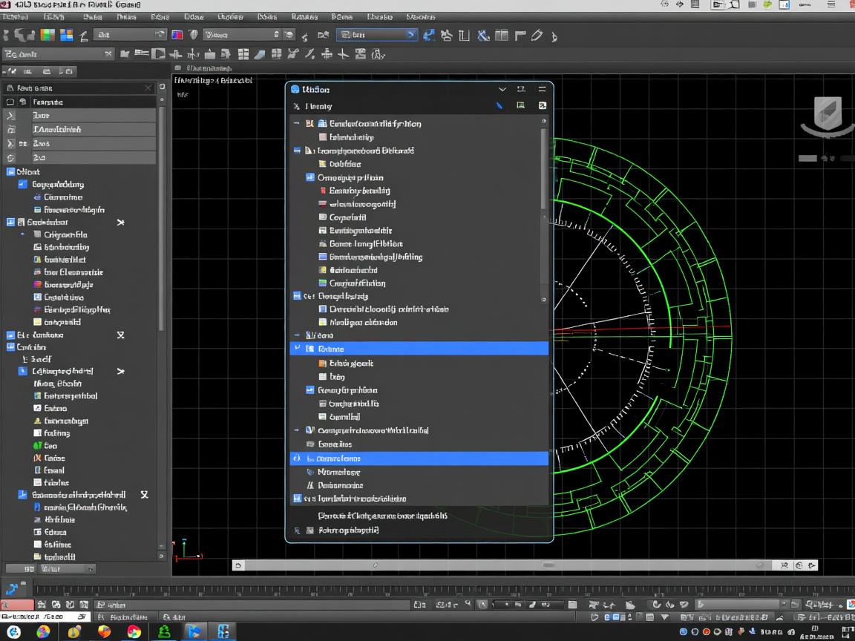Viewport: 855px width, 641px height.
Task: Click the hamburger menu icon at top-right corner
Action: (831, 4)
